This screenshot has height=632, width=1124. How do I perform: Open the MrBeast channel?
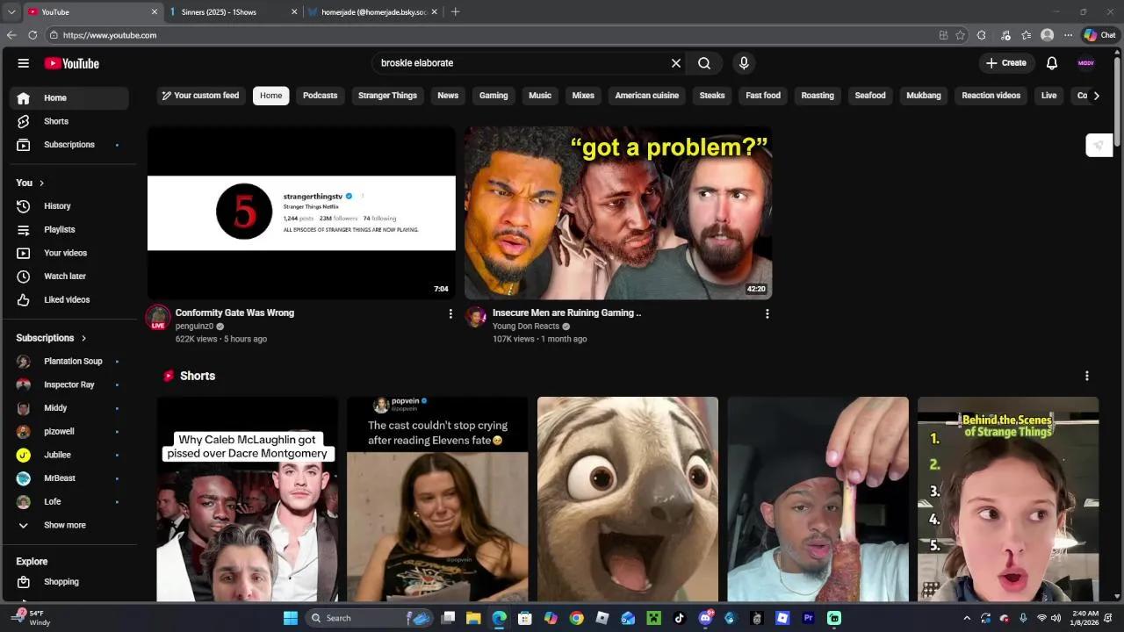[x=69, y=478]
